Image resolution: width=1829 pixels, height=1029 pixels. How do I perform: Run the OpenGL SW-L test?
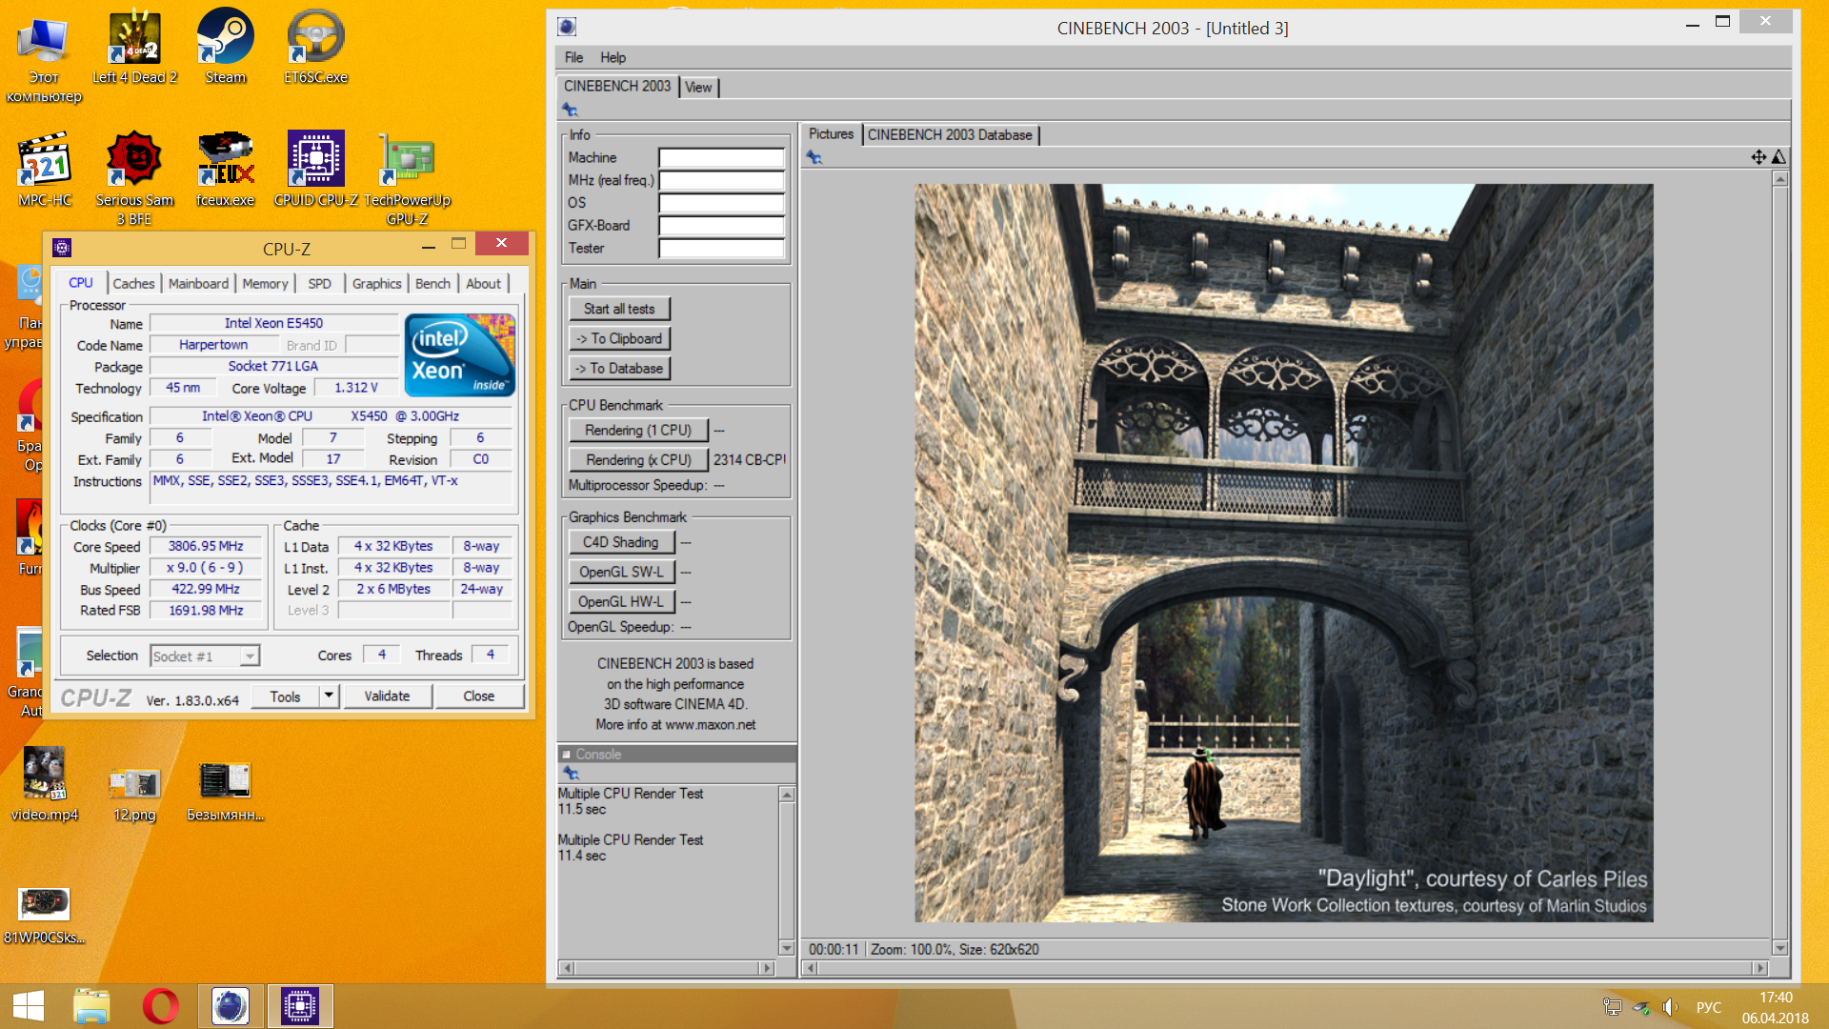pyautogui.click(x=621, y=572)
